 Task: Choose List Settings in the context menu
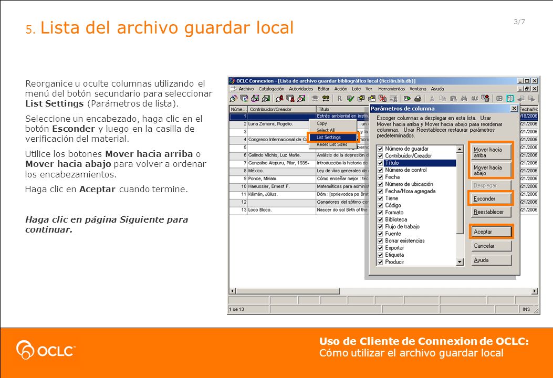(x=332, y=137)
